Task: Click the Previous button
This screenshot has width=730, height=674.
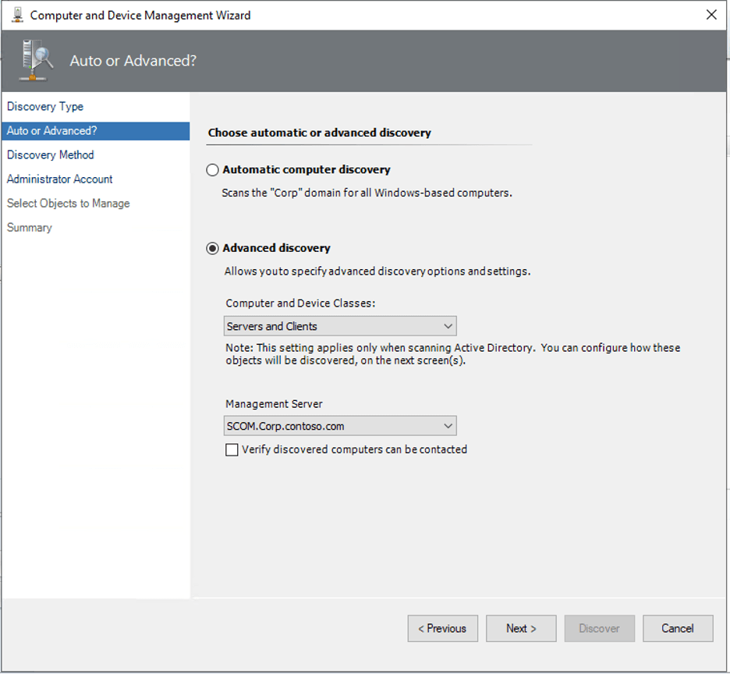Action: (442, 629)
